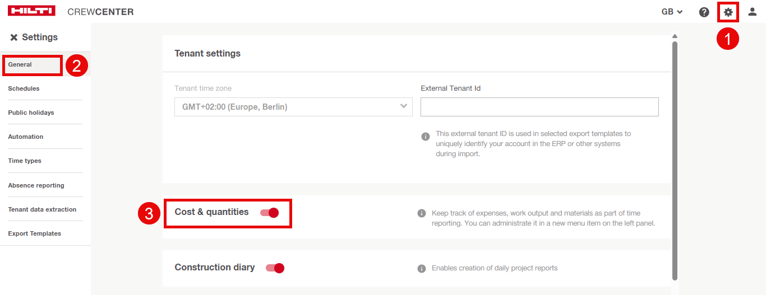Open the Automation settings section
Screen dimensions: 766x295
(26, 137)
